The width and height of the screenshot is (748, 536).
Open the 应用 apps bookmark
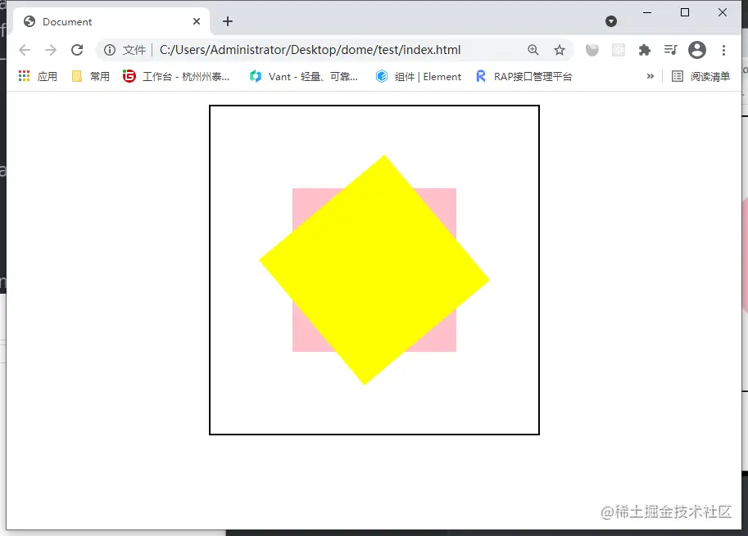38,76
